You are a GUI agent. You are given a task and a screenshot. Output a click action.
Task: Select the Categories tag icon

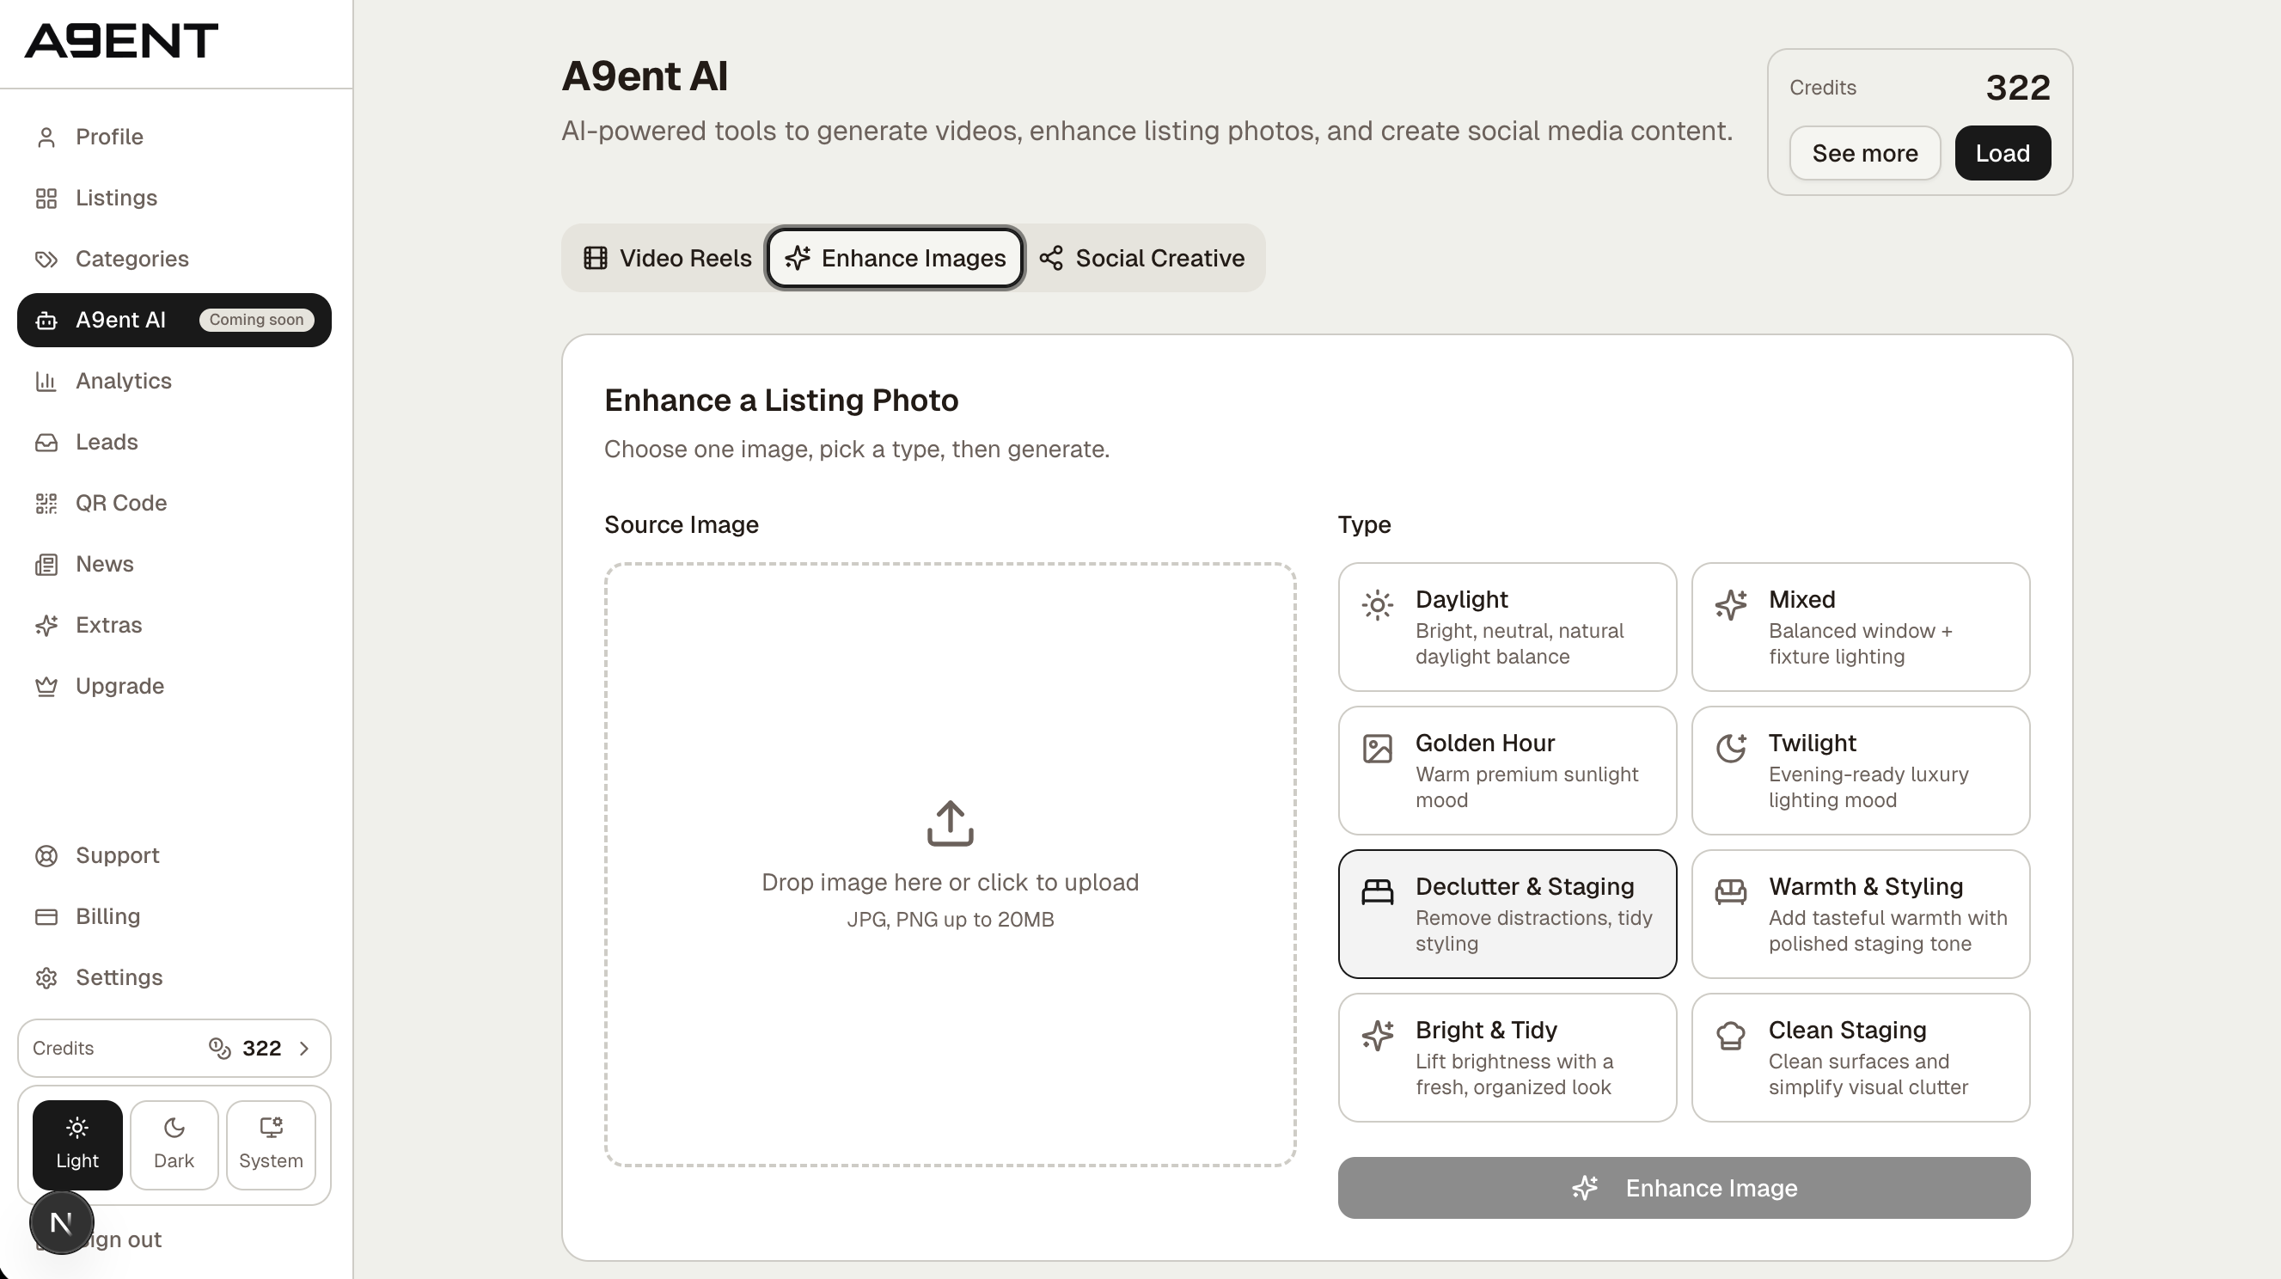(x=47, y=259)
